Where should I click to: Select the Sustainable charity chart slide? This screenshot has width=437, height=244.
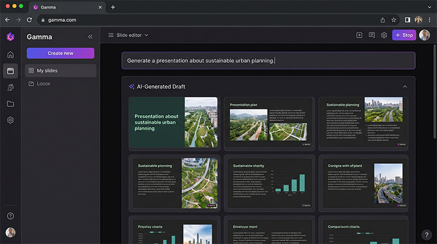269,183
